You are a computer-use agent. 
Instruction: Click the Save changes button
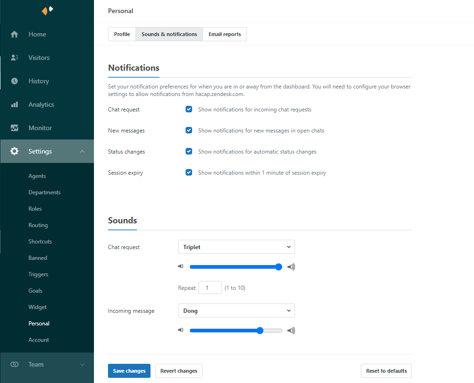tap(129, 371)
